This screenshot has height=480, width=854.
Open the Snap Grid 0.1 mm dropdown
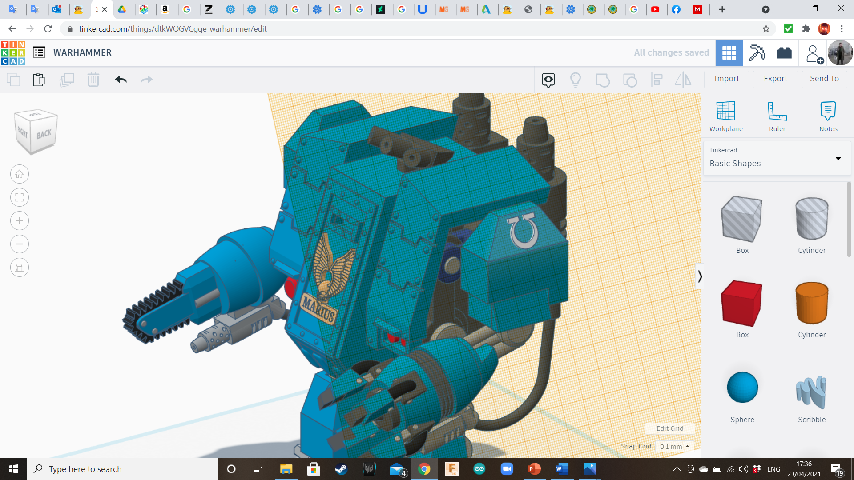674,446
